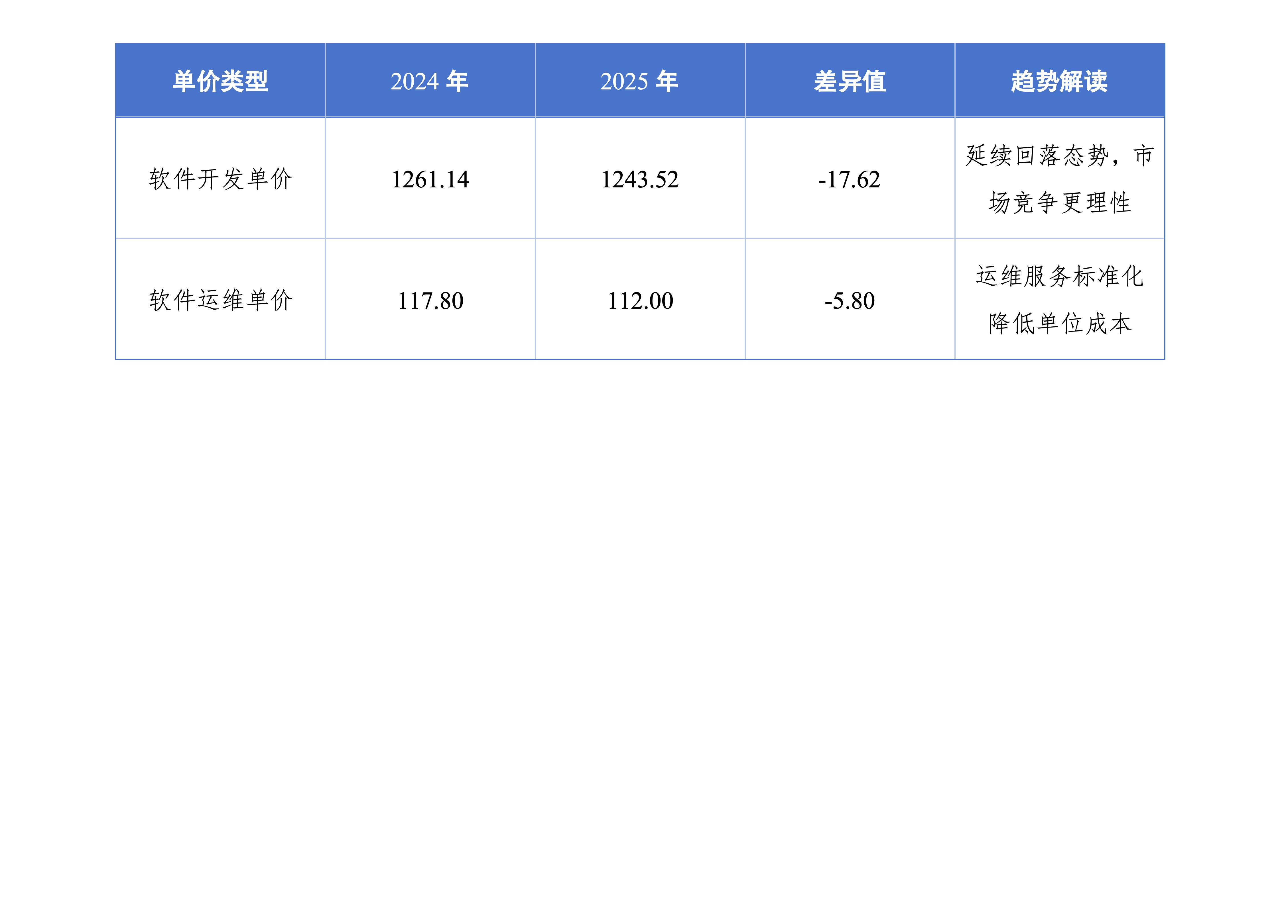1280x904 pixels.
Task: Click the 年 character in 2025 header
Action: pyautogui.click(x=667, y=81)
